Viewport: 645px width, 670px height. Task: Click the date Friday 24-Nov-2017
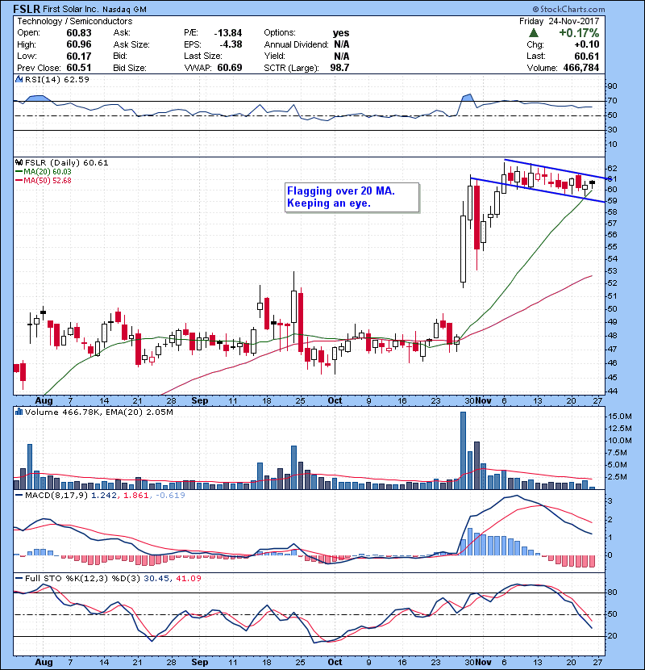coord(560,21)
